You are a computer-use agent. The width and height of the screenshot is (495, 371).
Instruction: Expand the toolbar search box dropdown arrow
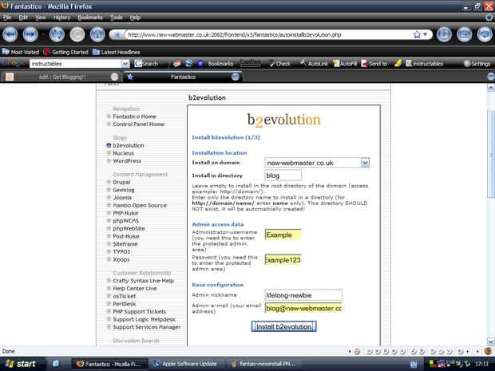click(x=125, y=64)
